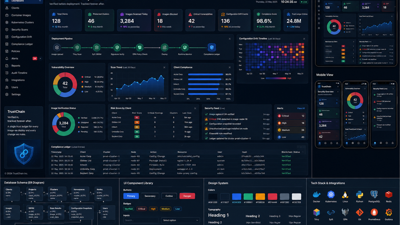Click the Trivy icon in Tech Stack

click(x=317, y=213)
